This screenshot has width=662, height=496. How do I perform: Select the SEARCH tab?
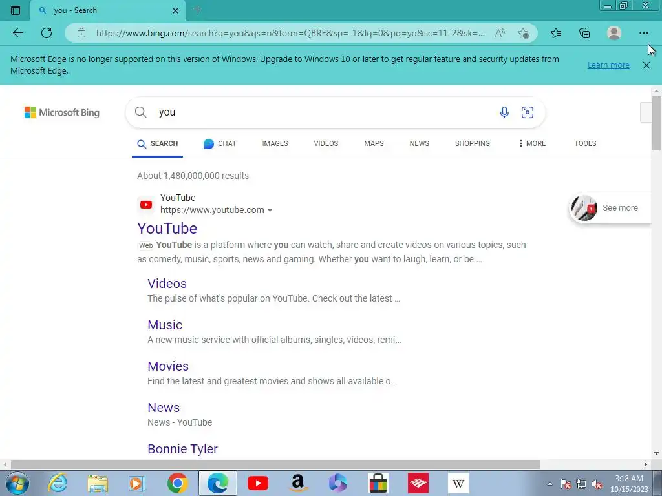158,143
